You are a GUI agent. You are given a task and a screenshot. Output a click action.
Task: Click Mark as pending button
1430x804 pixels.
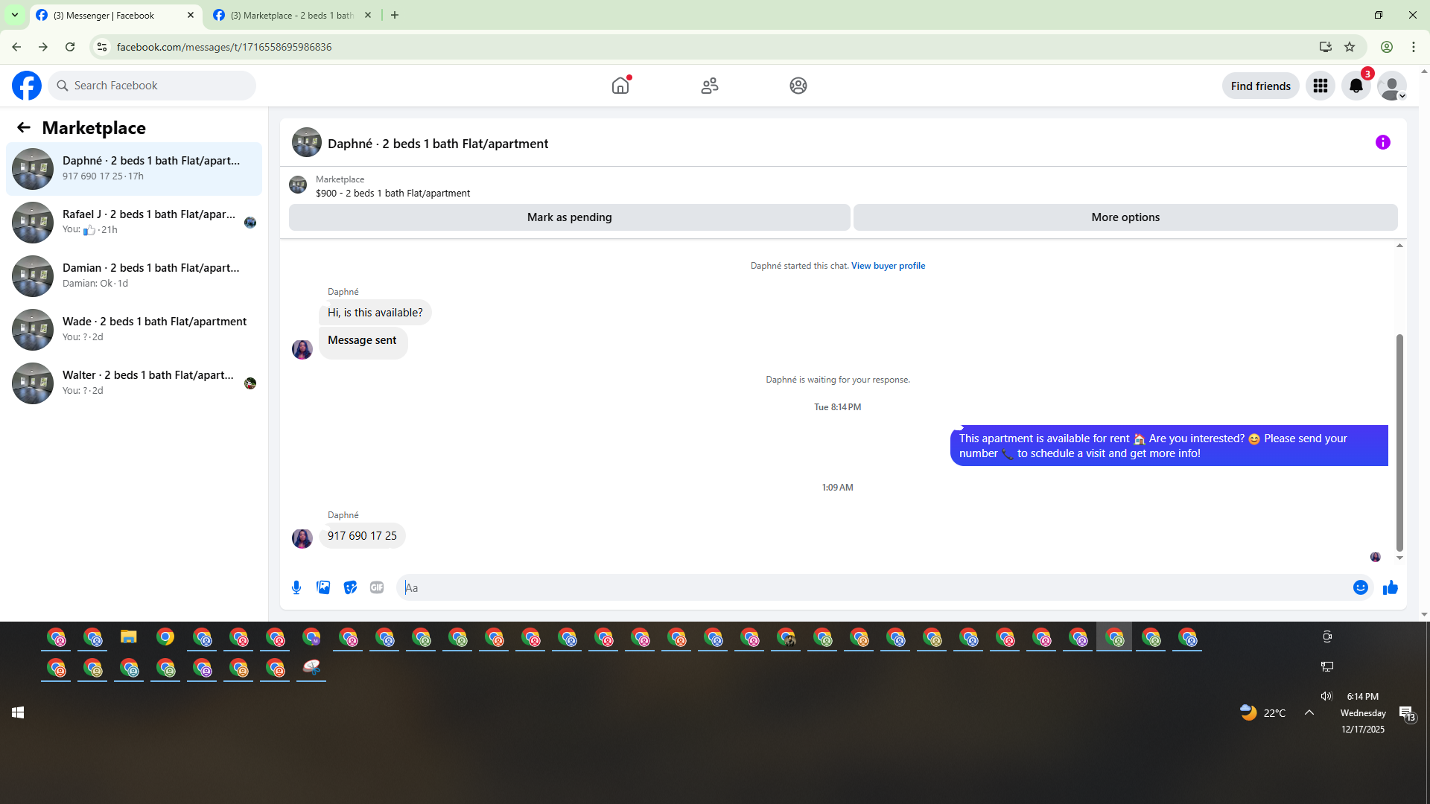(x=569, y=217)
